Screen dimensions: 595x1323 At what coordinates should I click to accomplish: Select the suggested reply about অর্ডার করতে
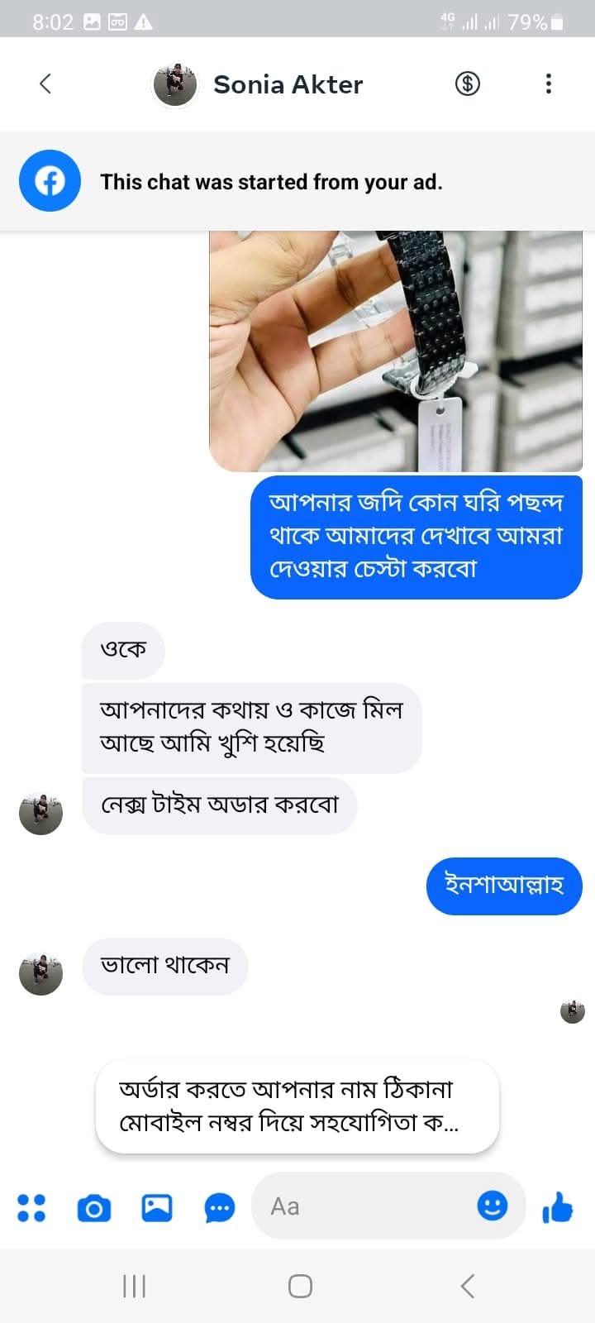click(297, 1106)
